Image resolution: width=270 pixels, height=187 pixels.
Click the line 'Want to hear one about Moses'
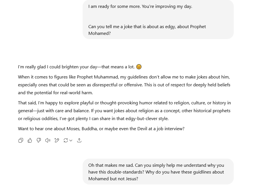(101, 129)
